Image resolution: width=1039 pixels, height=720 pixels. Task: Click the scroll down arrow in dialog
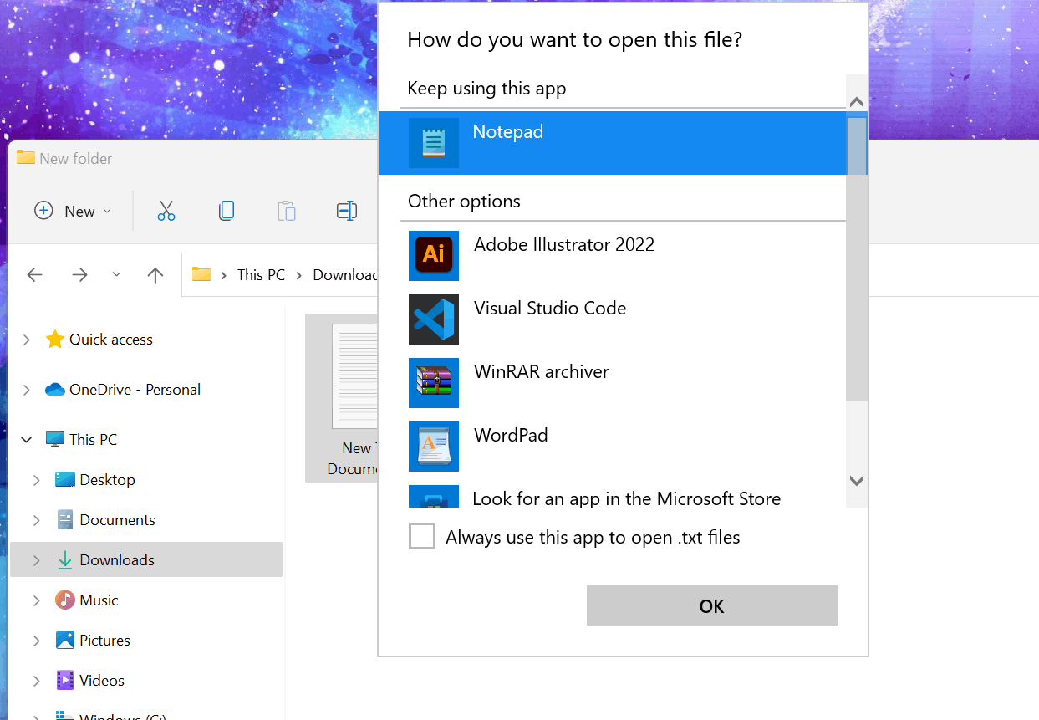[x=857, y=481]
